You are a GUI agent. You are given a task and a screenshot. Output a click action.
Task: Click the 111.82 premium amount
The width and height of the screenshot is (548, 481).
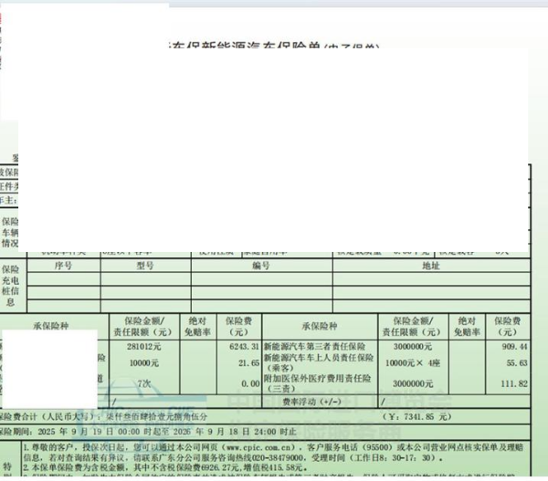pyautogui.click(x=512, y=384)
